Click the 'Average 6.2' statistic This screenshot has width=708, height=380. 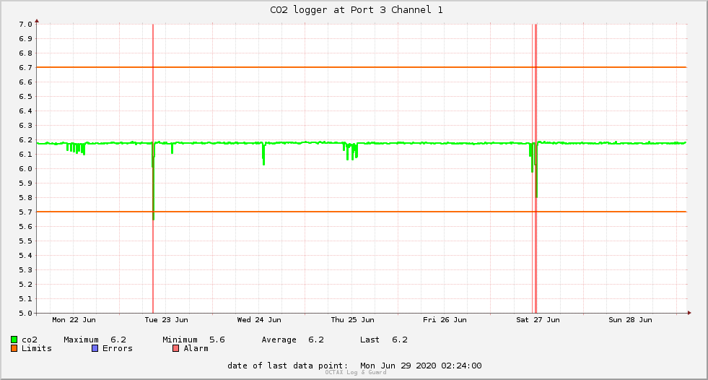click(292, 340)
